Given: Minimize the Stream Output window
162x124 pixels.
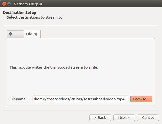Looking at the screenshot, I should click(9, 4).
